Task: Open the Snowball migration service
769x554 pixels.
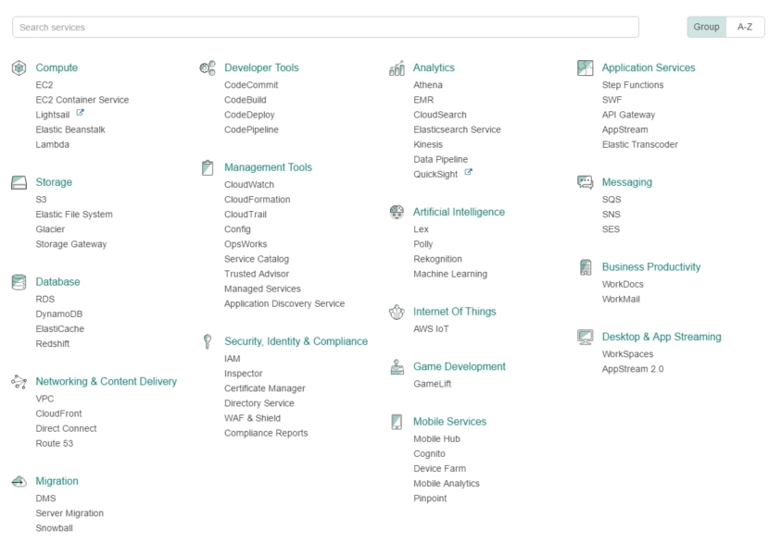Action: (x=54, y=528)
